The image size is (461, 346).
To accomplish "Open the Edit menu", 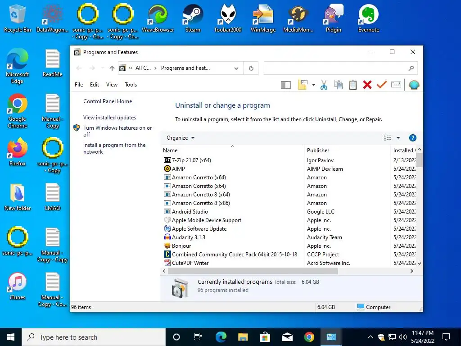I will [x=95, y=85].
